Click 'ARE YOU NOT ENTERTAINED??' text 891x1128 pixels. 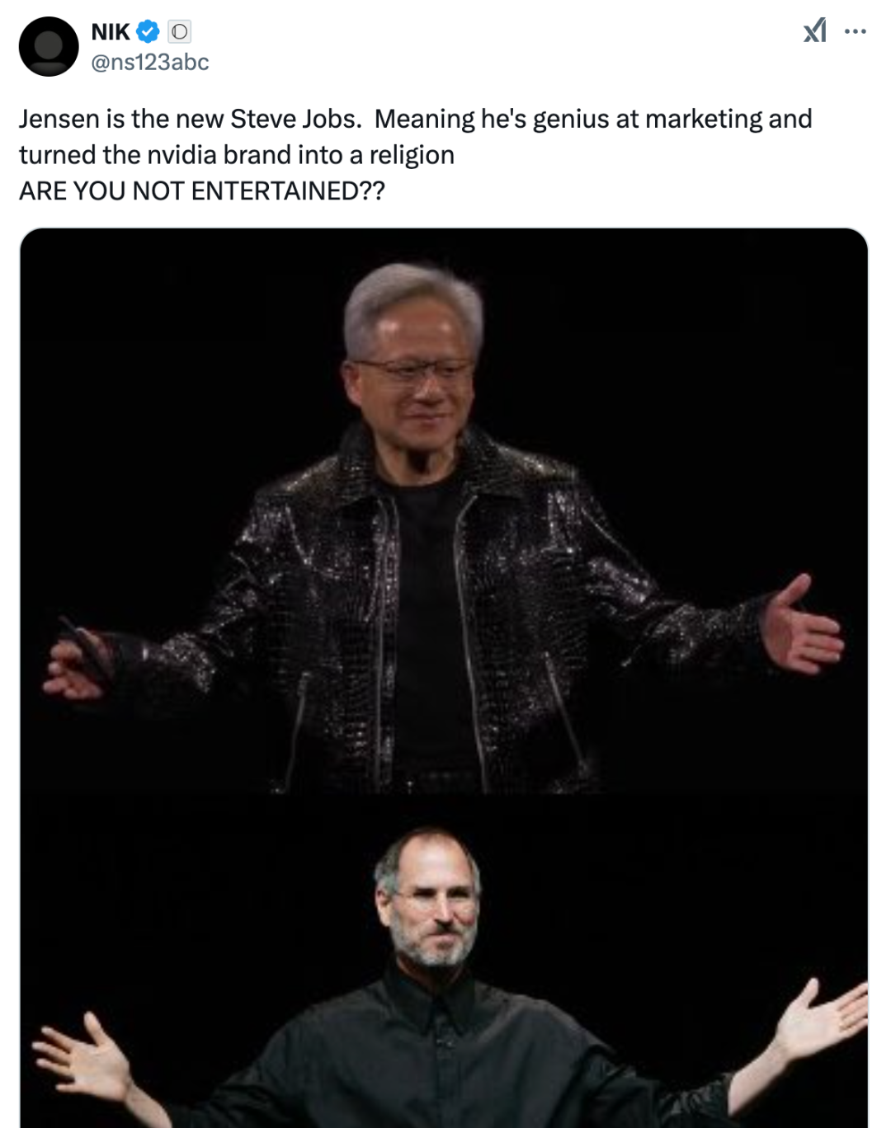pyautogui.click(x=202, y=191)
